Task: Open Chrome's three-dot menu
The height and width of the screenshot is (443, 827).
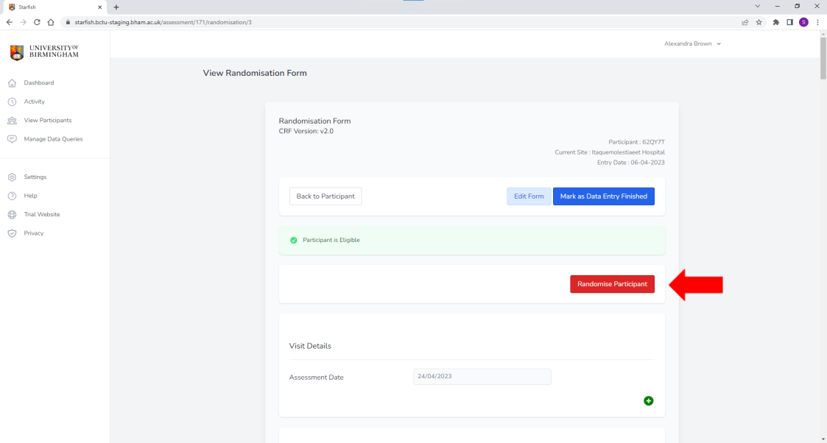Action: [817, 22]
